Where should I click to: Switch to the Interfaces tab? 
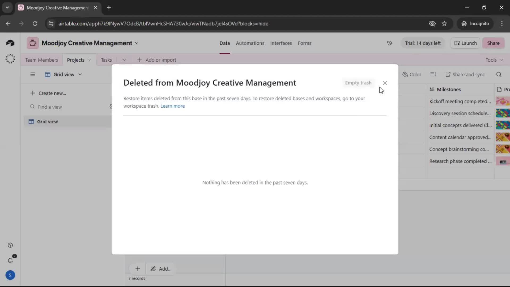point(281,43)
